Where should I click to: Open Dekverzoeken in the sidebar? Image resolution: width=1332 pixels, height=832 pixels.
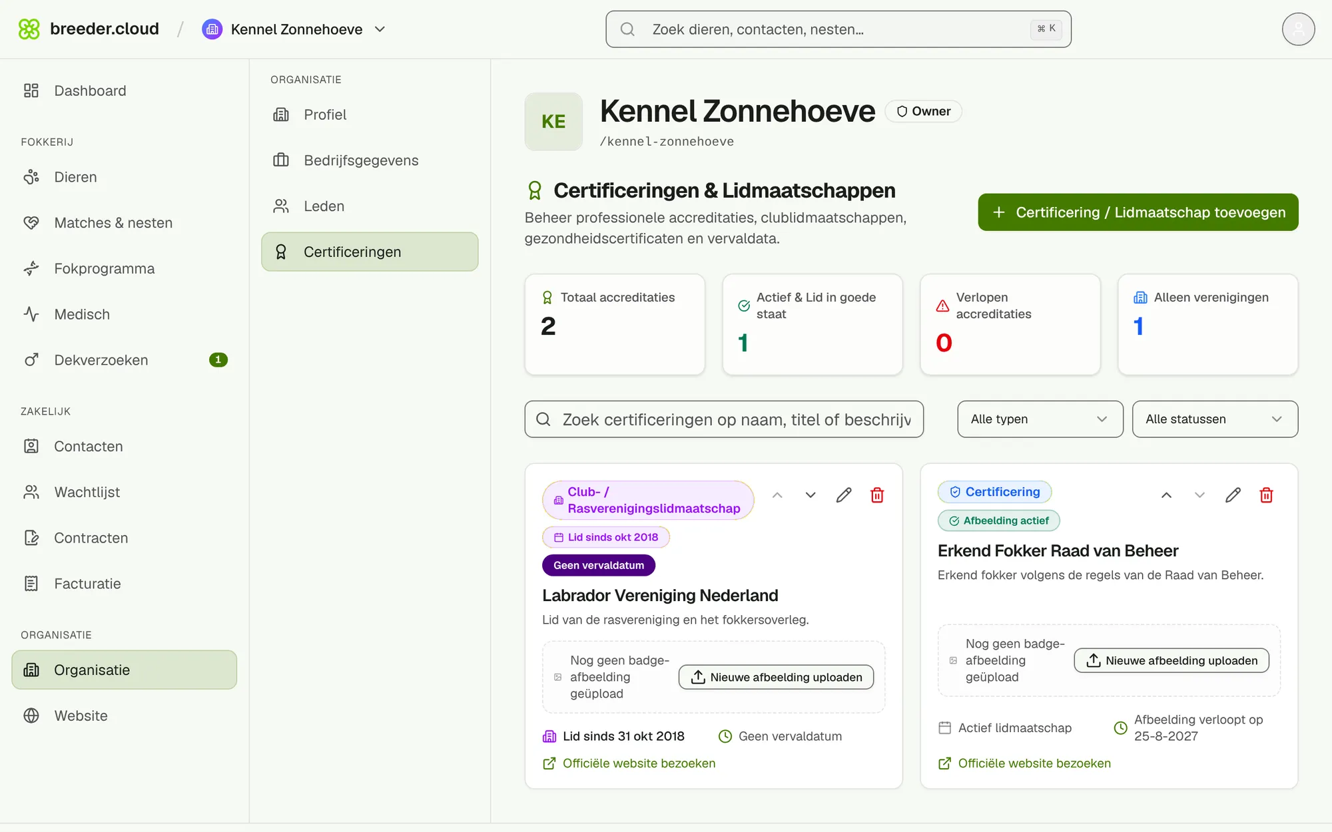click(x=125, y=360)
